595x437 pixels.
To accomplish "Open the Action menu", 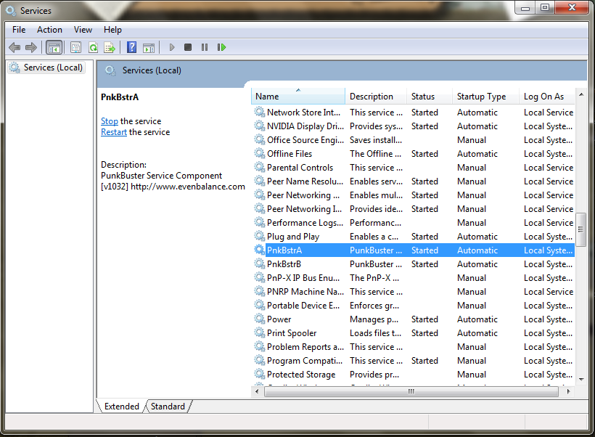I will pos(49,30).
